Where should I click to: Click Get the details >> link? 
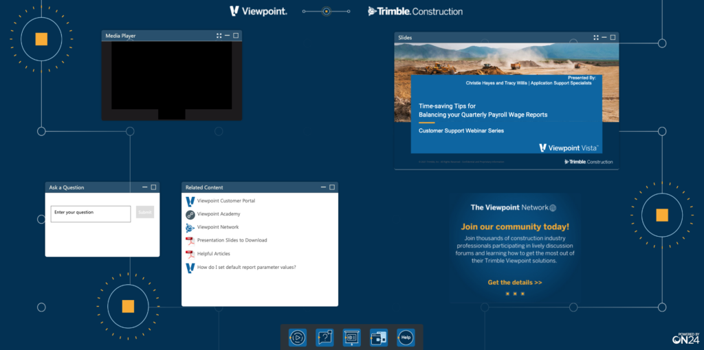click(x=515, y=283)
